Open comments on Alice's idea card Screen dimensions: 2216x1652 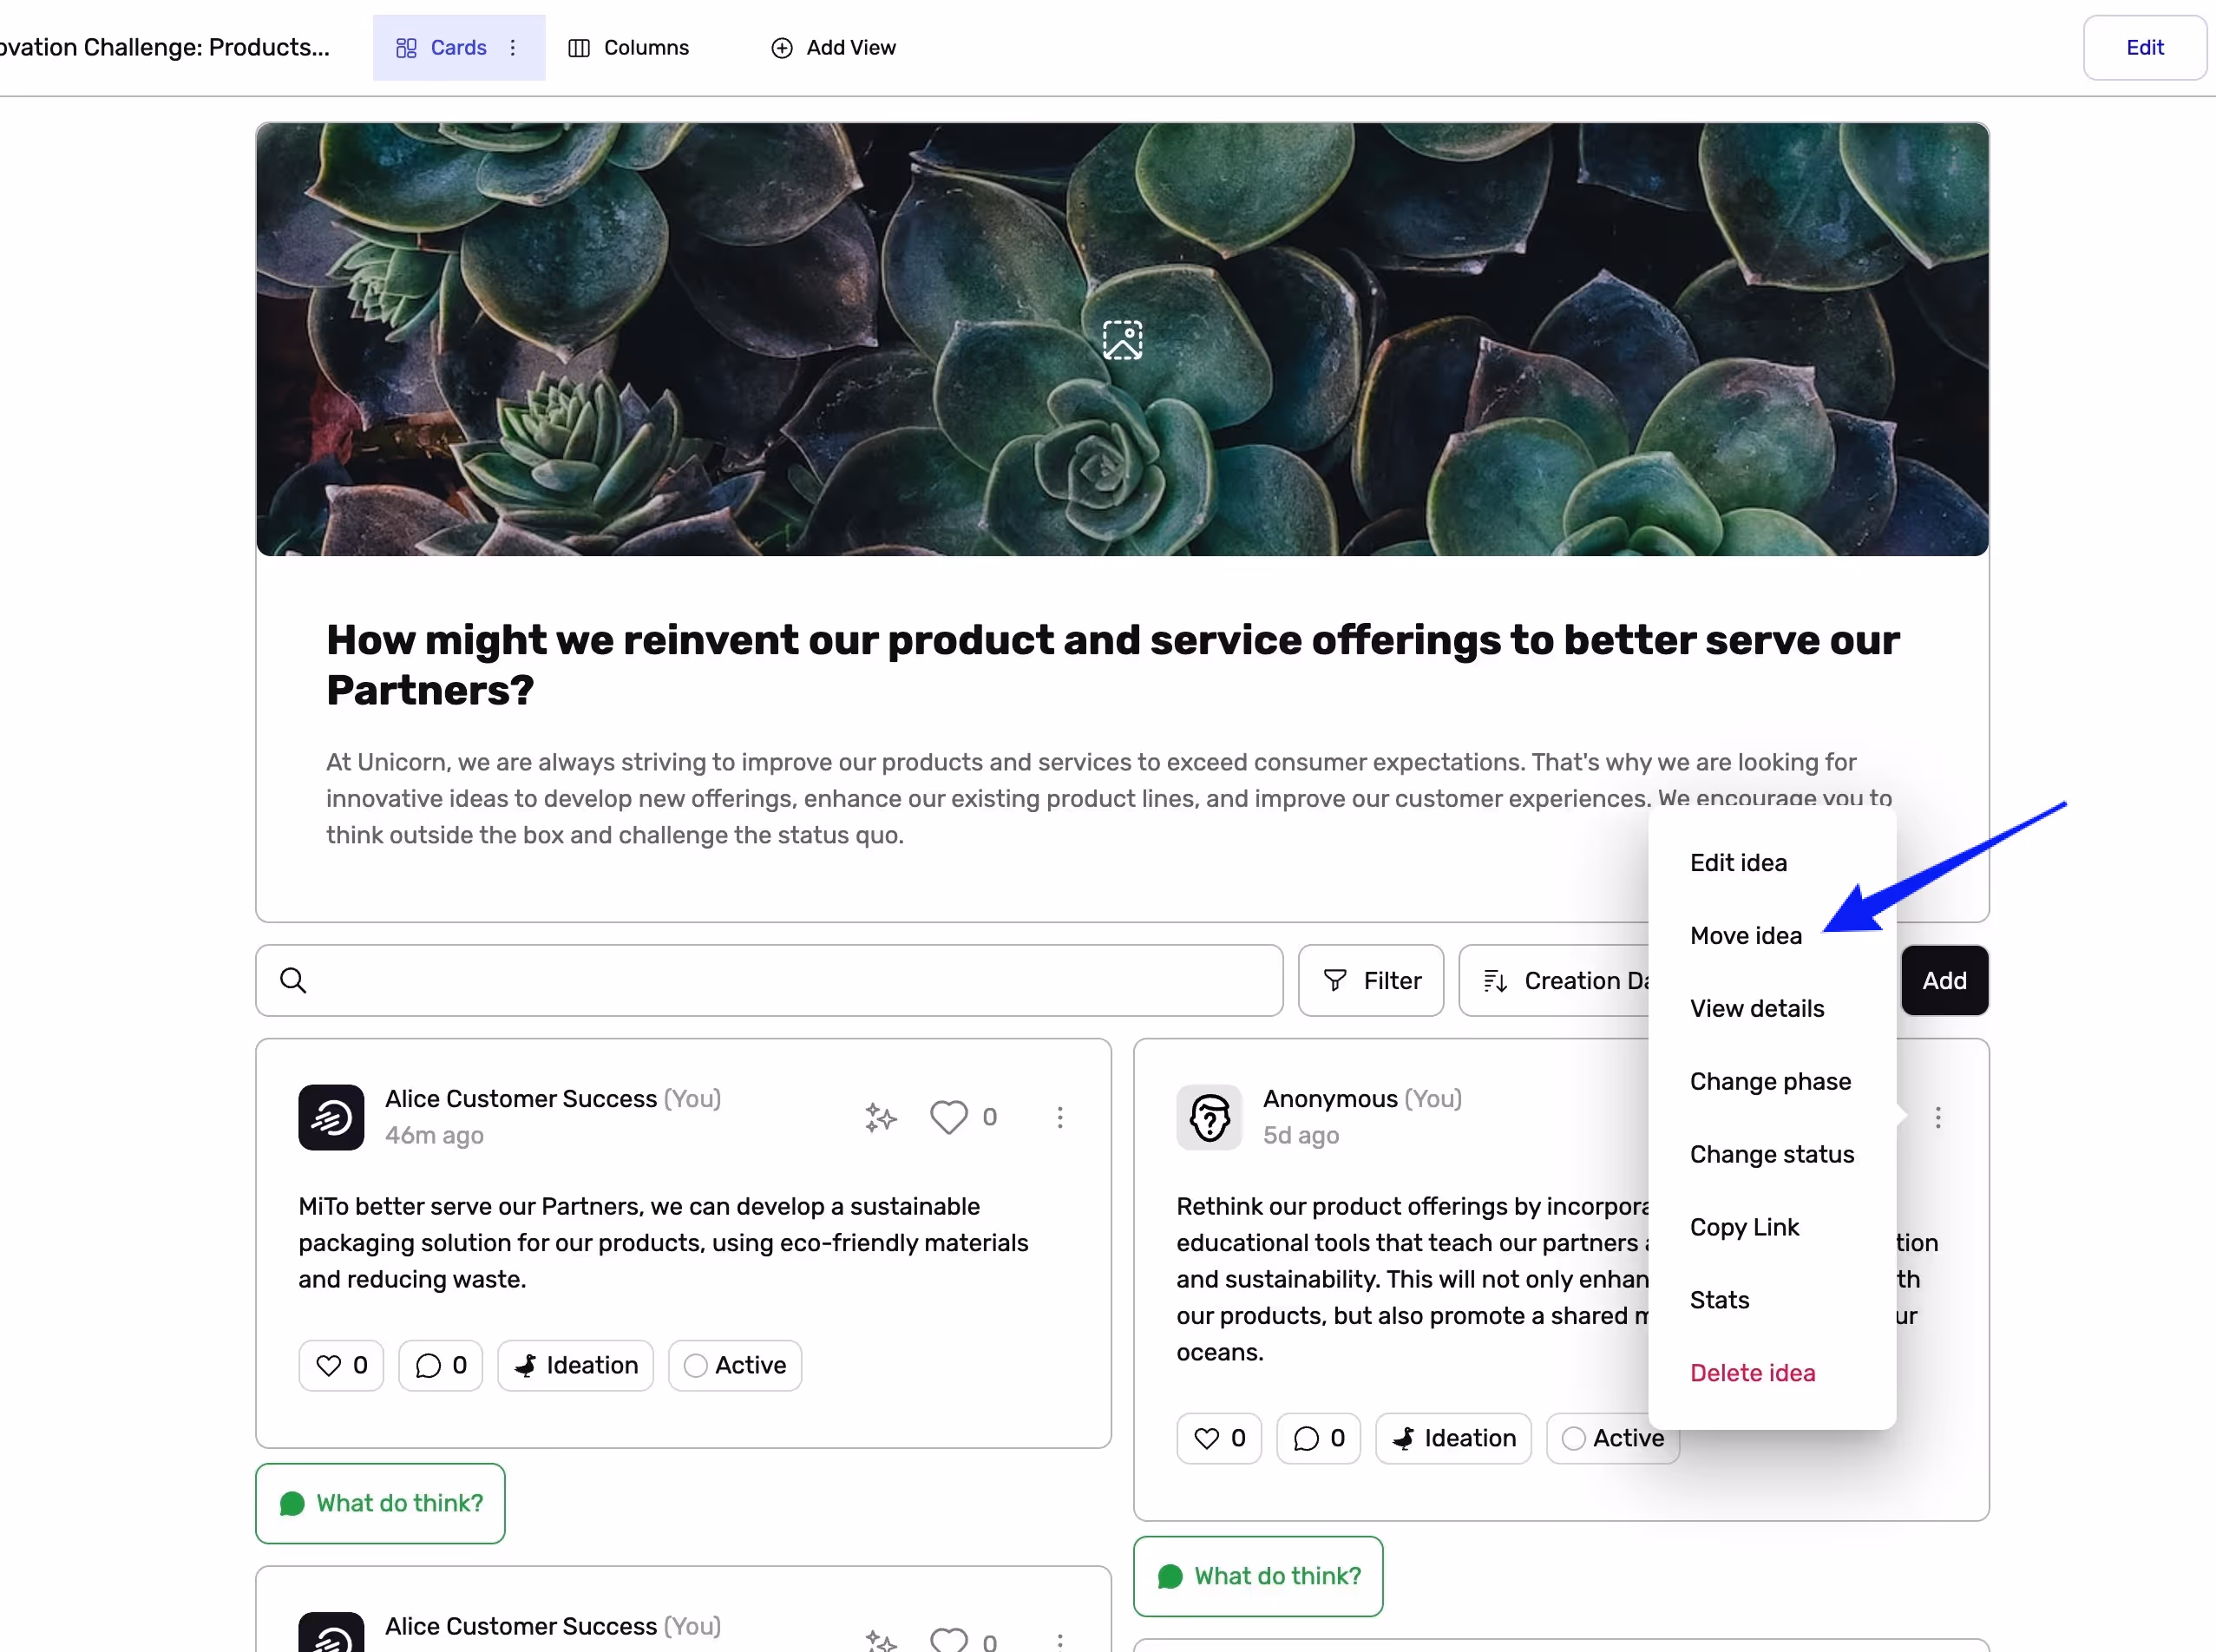(440, 1365)
